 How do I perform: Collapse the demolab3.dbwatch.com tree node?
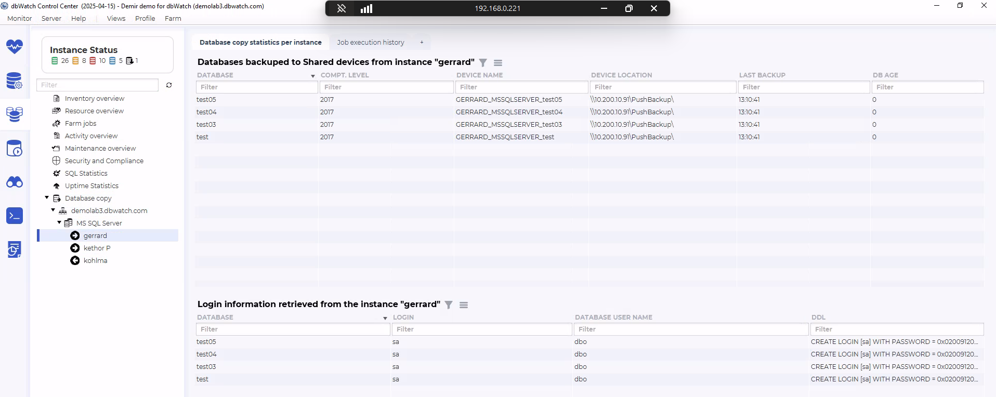(x=53, y=210)
